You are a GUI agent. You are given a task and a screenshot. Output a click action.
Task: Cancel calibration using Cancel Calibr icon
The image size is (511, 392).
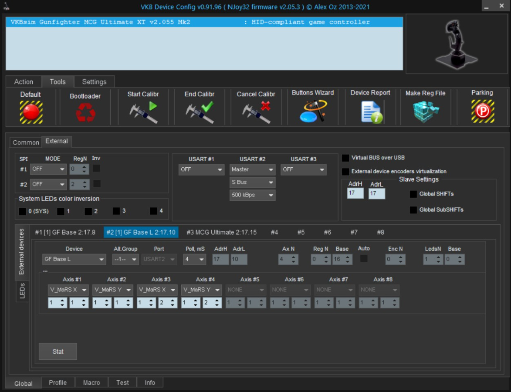click(256, 112)
